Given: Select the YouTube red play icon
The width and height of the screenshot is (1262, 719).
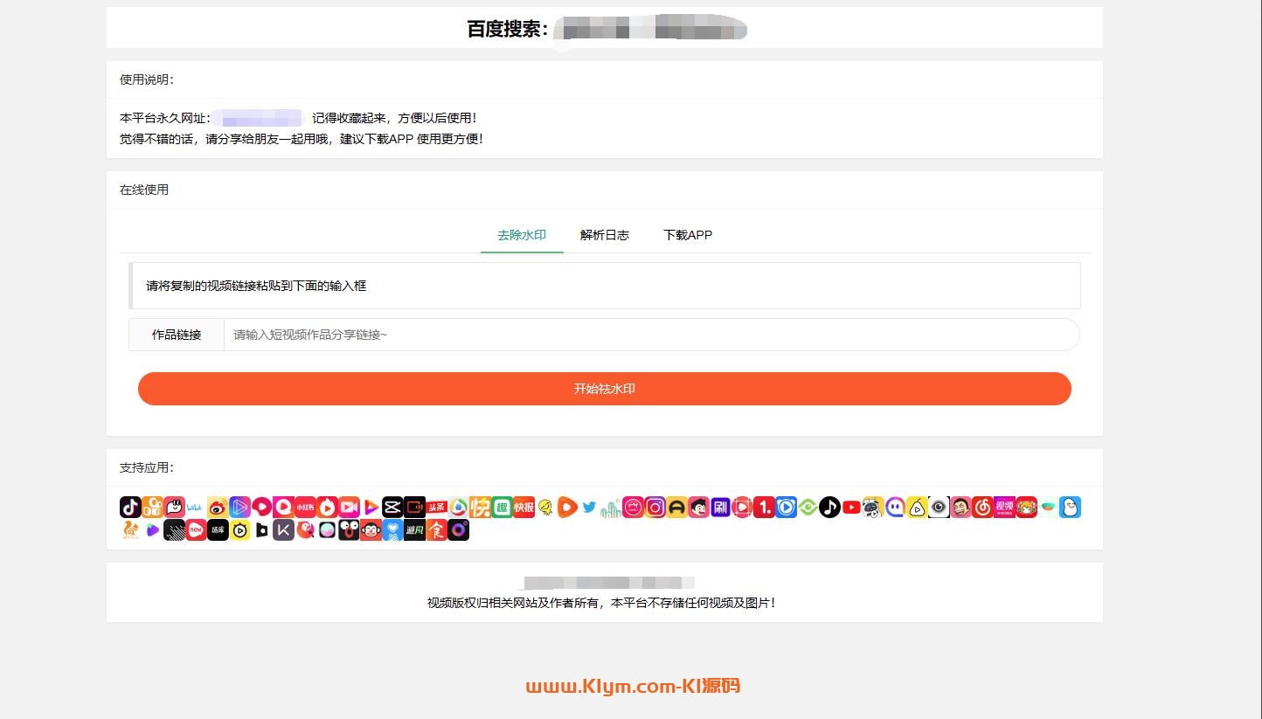Looking at the screenshot, I should click(851, 508).
